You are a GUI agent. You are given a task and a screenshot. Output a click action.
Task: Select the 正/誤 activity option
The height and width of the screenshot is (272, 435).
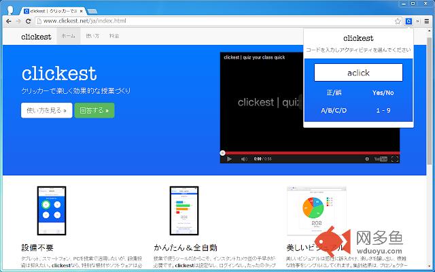coord(334,92)
